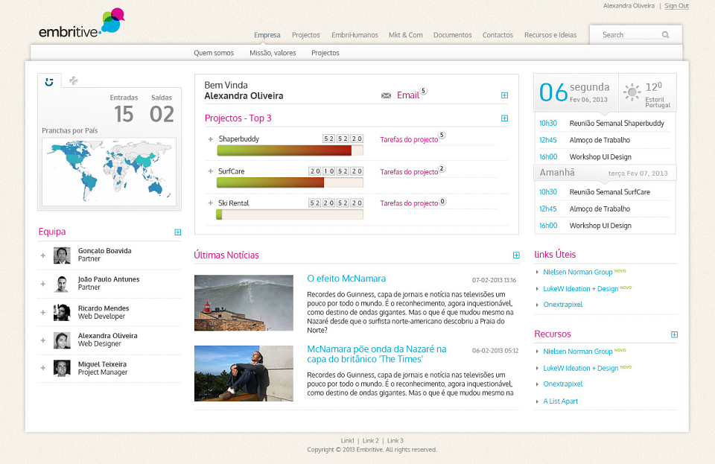Open the Contactos menu

click(498, 35)
